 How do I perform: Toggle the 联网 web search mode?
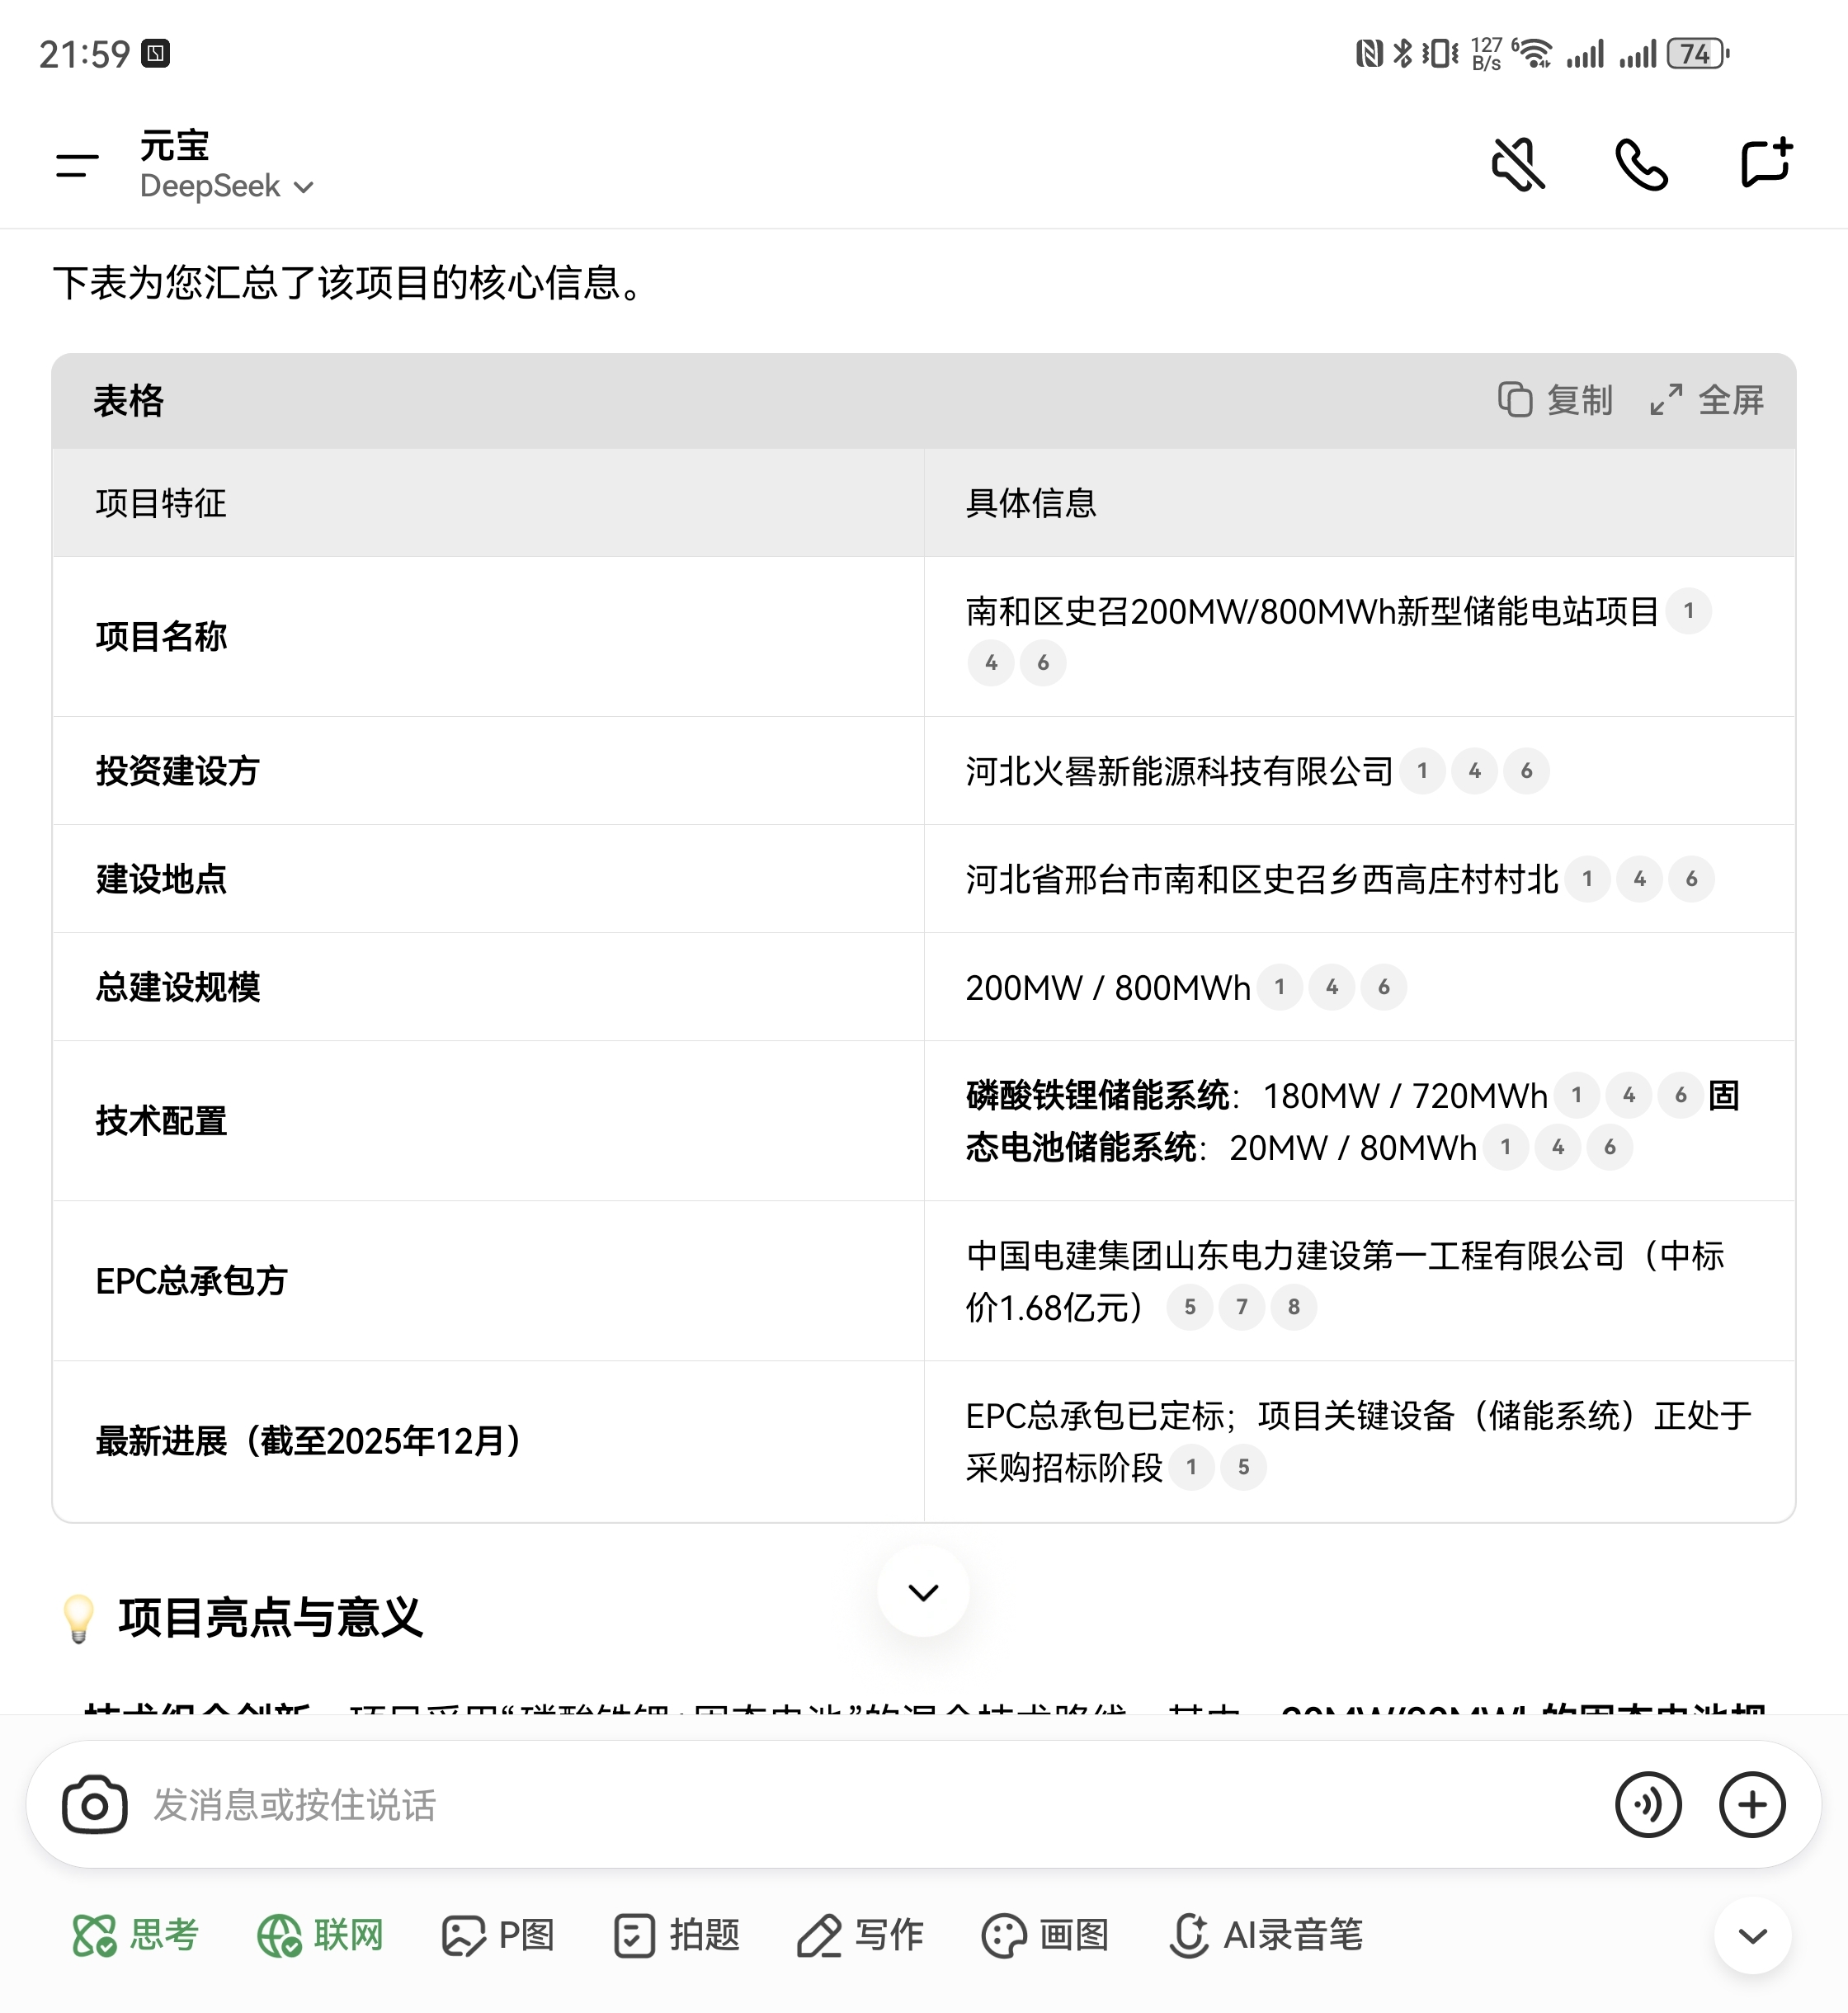[x=321, y=1935]
